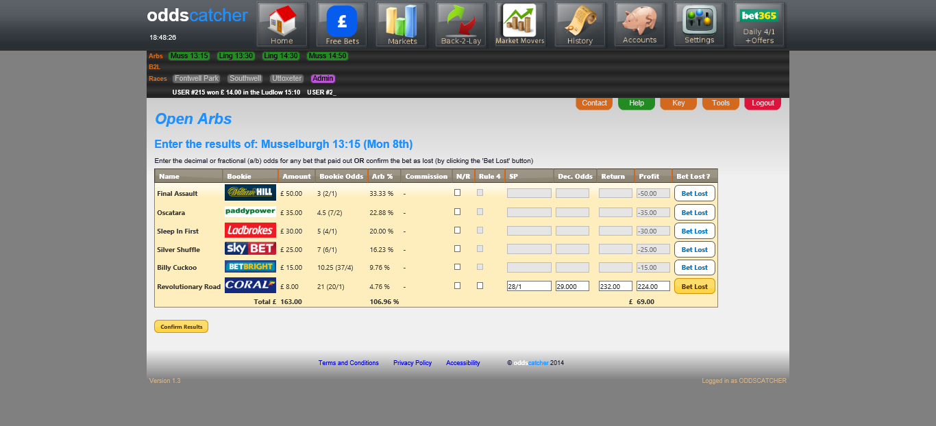Click the Confirm Results button
The width and height of the screenshot is (936, 426).
(181, 327)
